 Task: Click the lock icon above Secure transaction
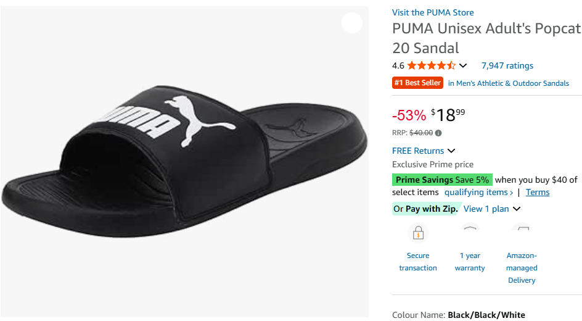pyautogui.click(x=418, y=233)
